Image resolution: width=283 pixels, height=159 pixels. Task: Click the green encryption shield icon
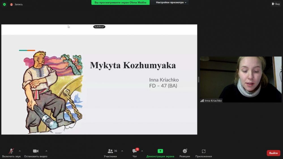click(4, 4)
